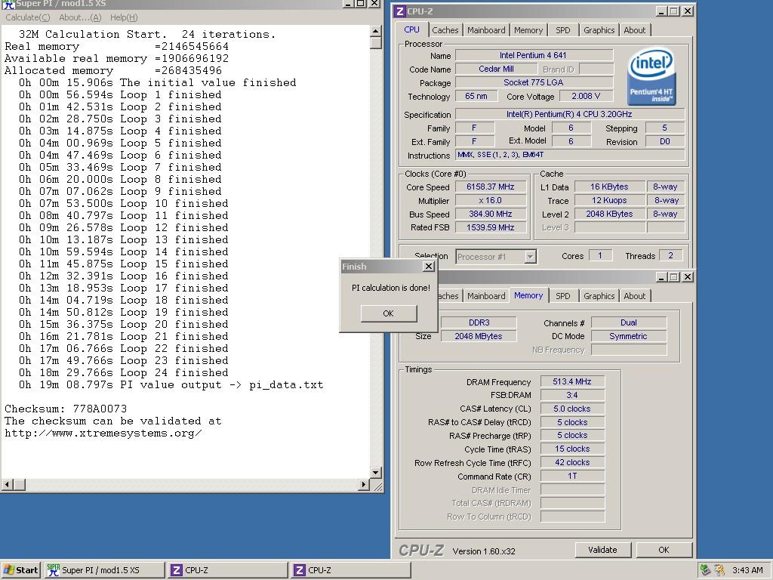
Task: Confirm the Finish dialog with OK
Action: point(389,313)
